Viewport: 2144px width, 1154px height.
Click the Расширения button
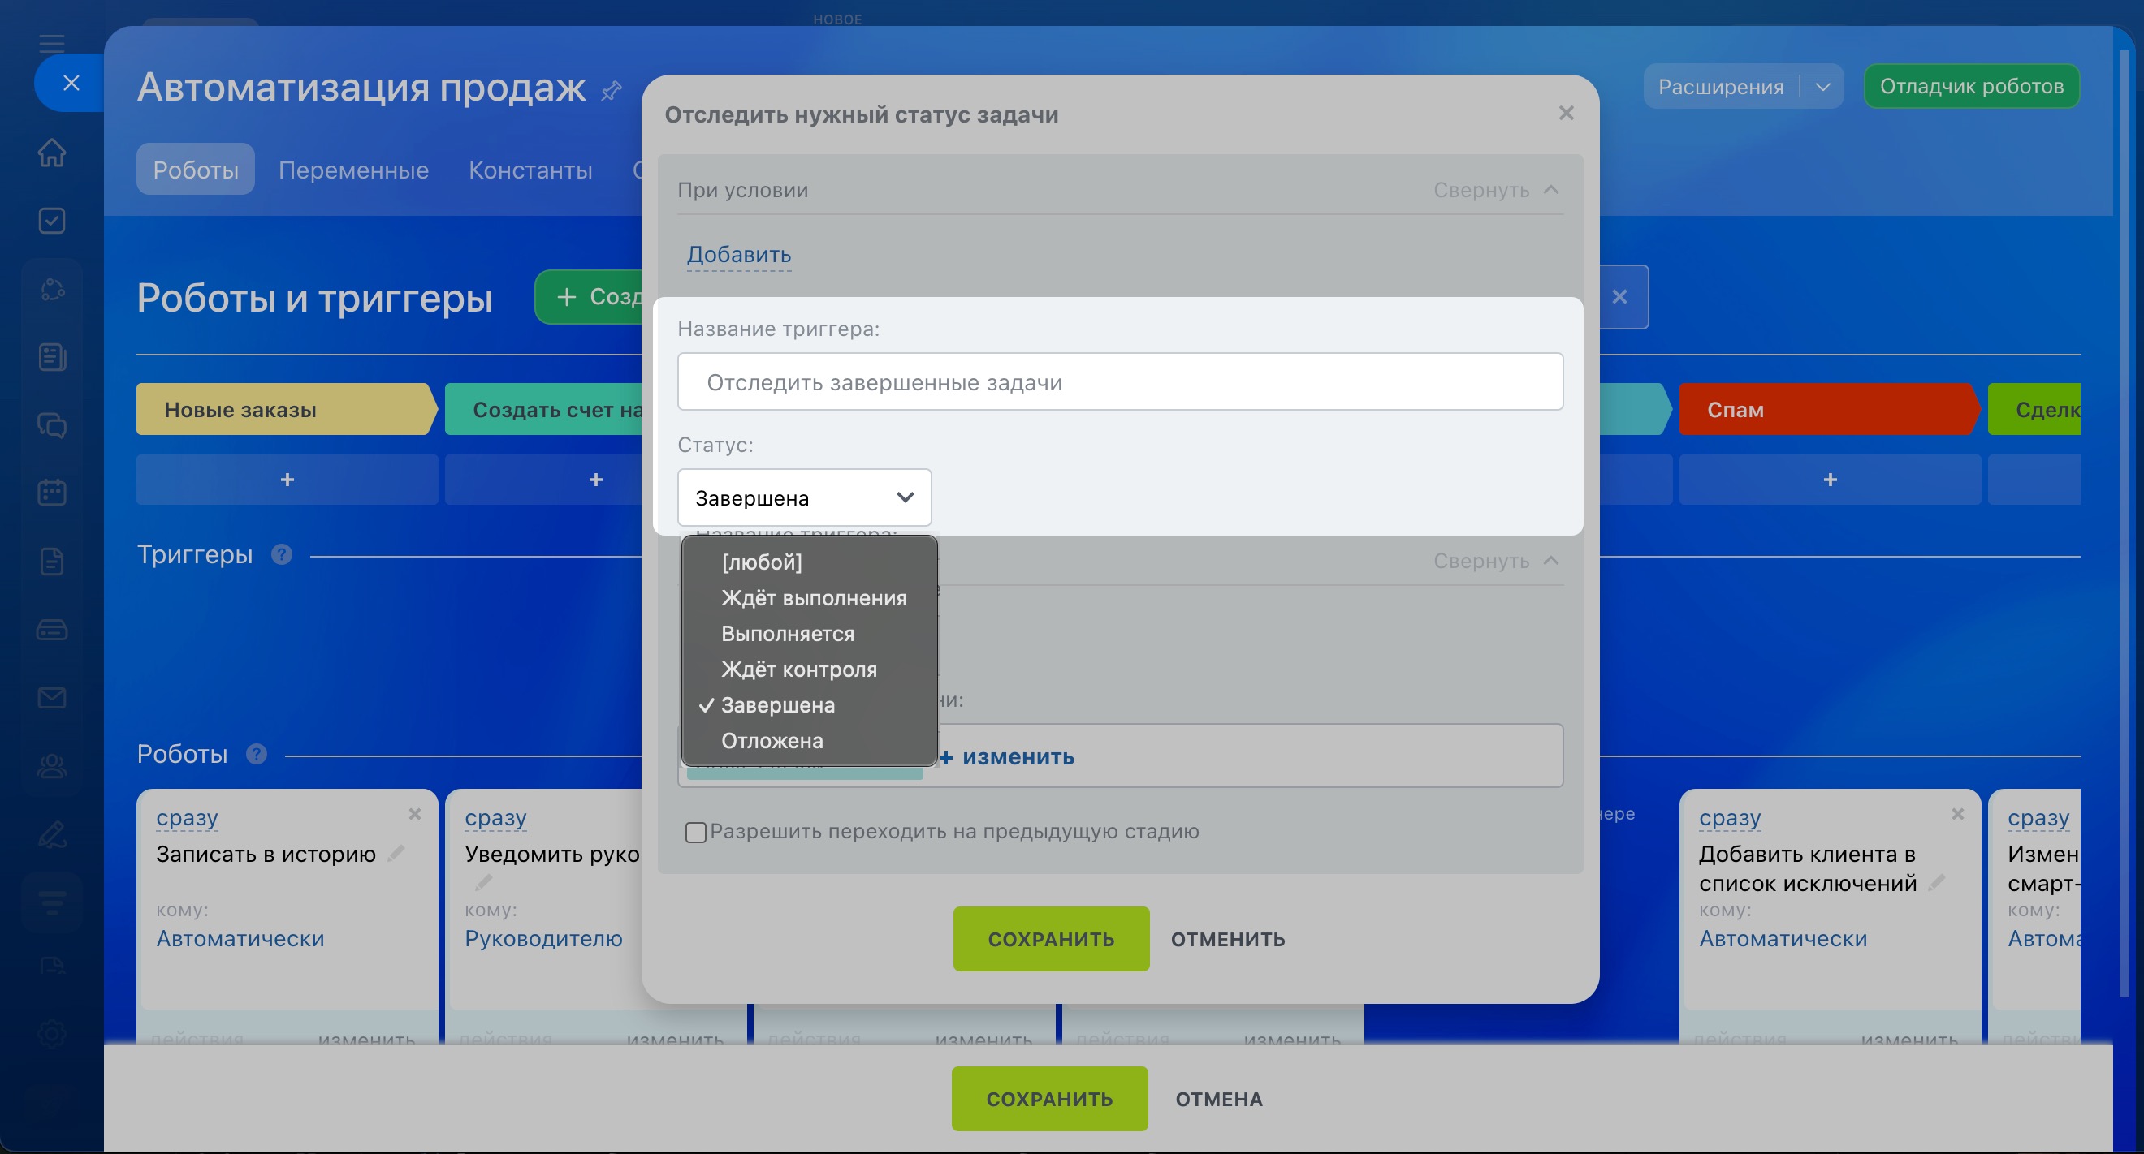point(1719,87)
